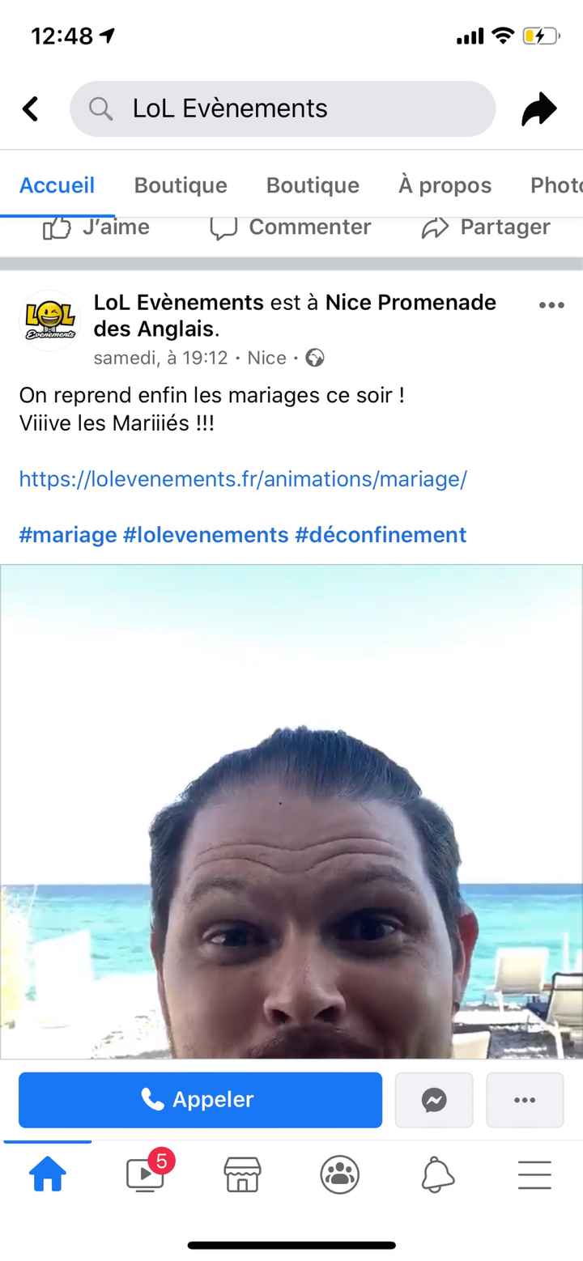Tap the share arrow icon top right
This screenshot has width=583, height=1261.
click(538, 108)
